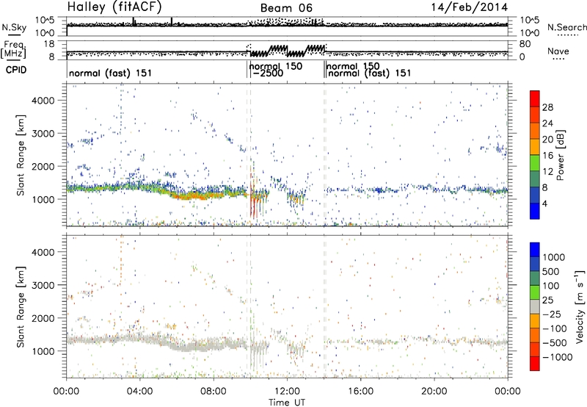Click the dashed vertical marker near 14:00 in Velocity panel
The height and width of the screenshot is (407, 587).
[x=324, y=306]
